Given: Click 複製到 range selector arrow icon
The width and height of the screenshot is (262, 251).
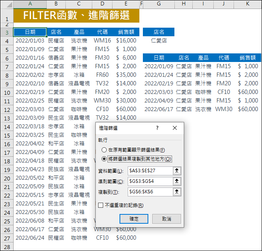Looking at the screenshot, I should click(x=177, y=192).
